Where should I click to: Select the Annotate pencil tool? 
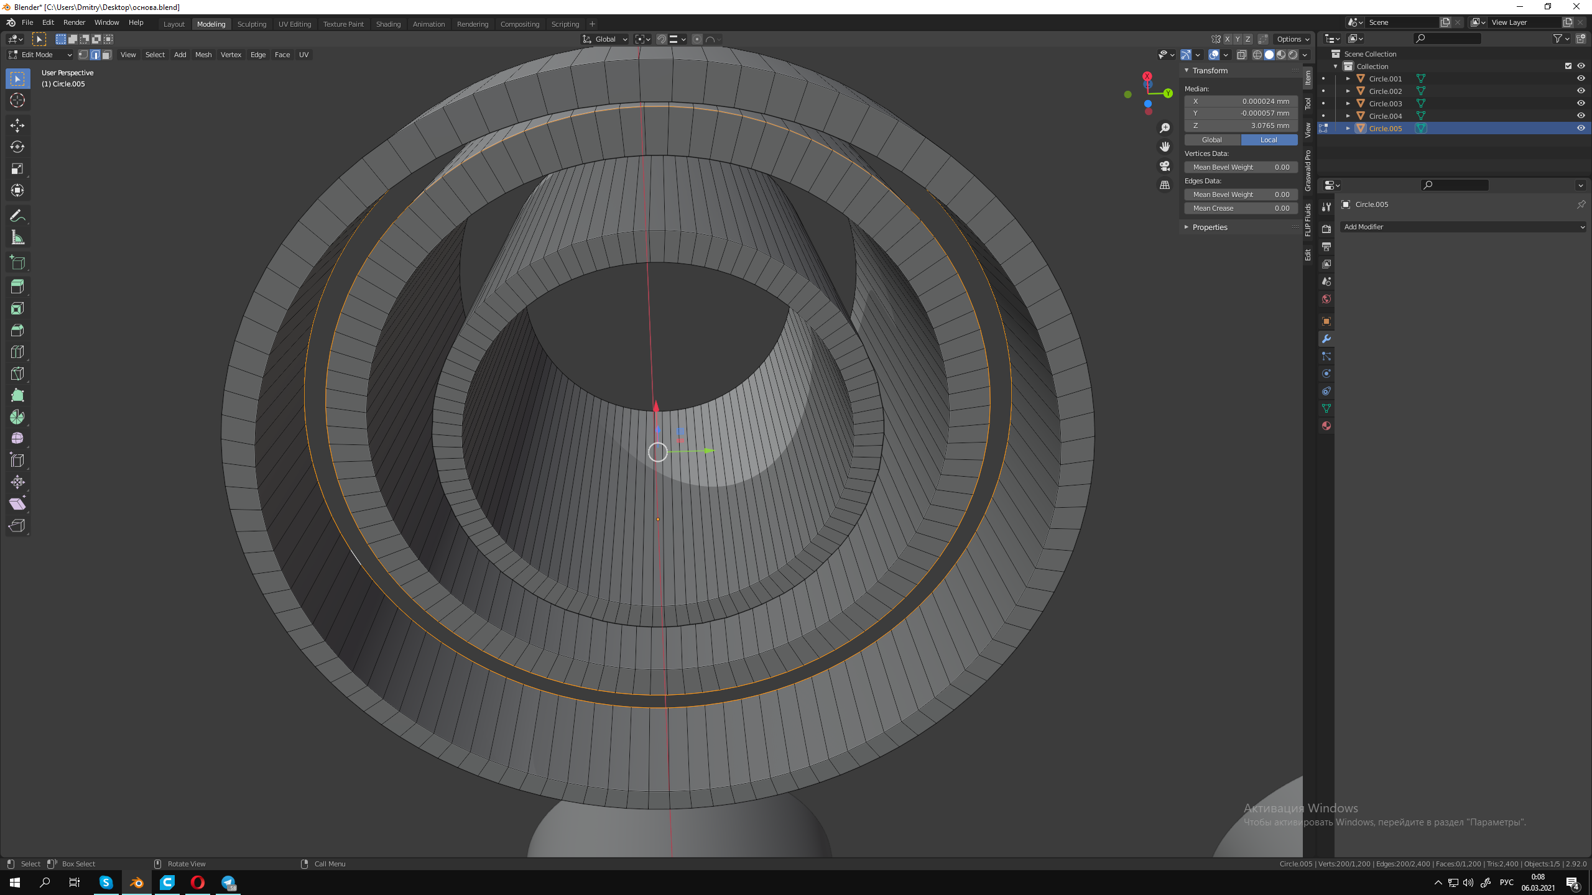(17, 216)
